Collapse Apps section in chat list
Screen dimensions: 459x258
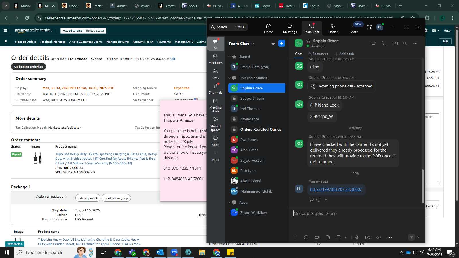click(229, 202)
